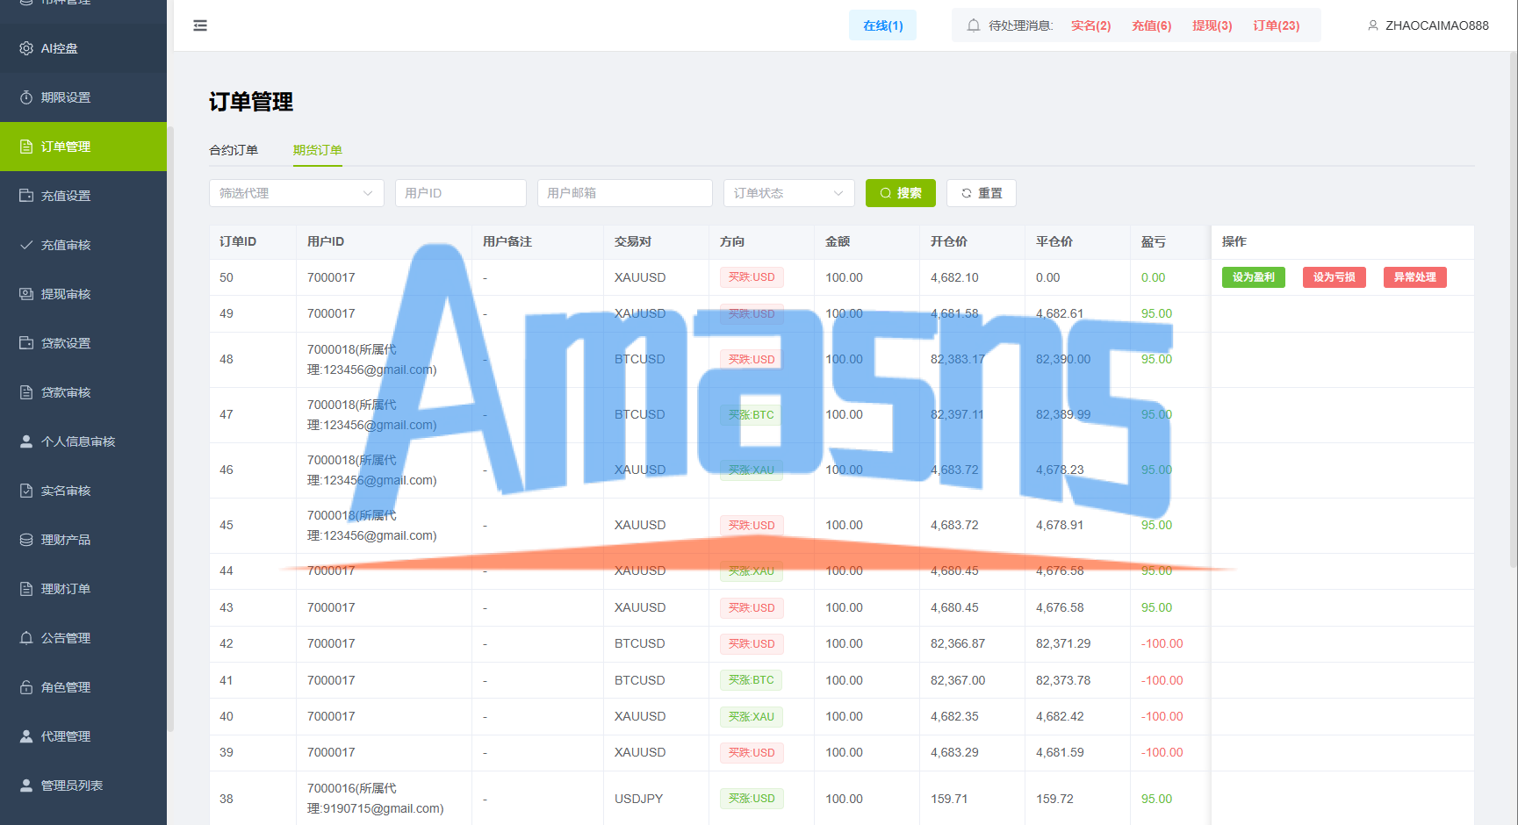Open AI控盘 in the sidebar
Viewport: 1518px width, 825px height.
(x=83, y=48)
